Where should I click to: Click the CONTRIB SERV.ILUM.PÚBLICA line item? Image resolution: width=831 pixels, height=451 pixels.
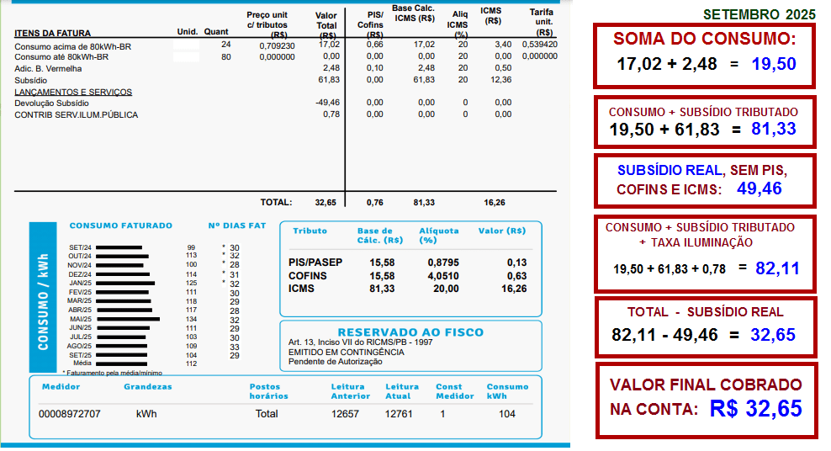tap(77, 114)
